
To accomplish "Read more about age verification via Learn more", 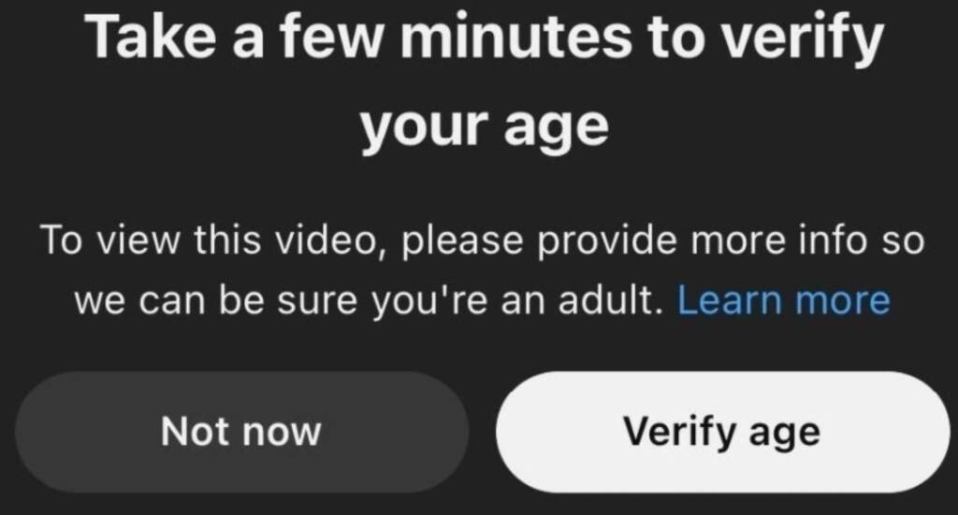I will (783, 301).
